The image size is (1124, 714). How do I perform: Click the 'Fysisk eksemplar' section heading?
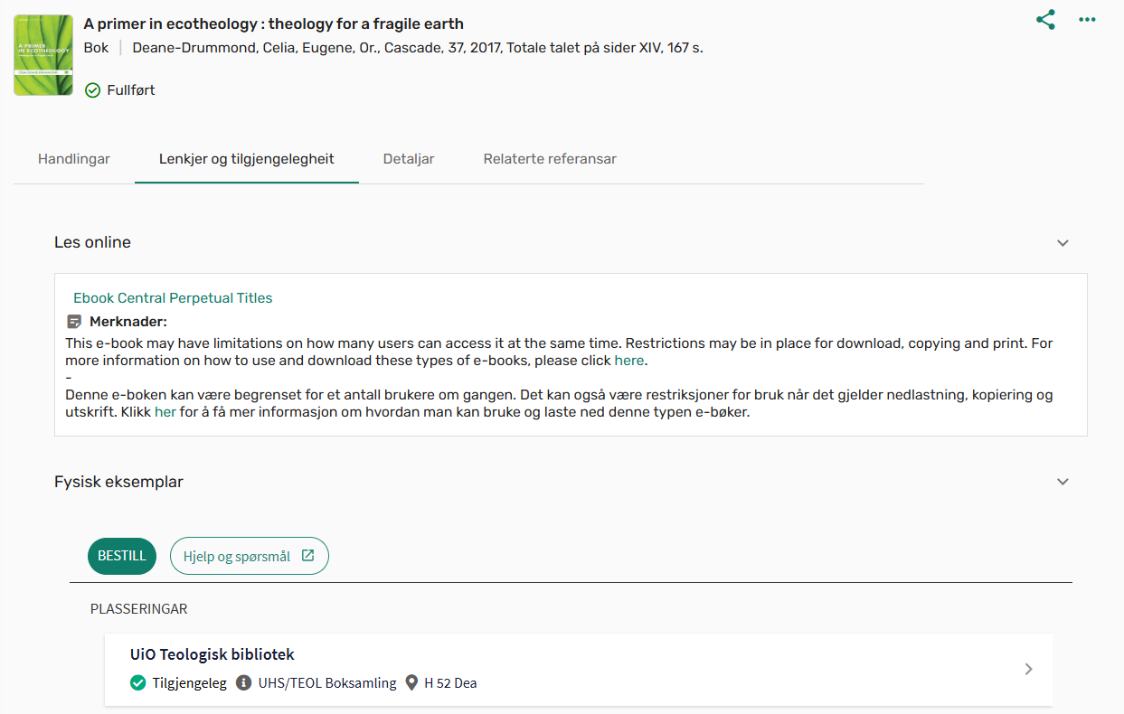[119, 482]
